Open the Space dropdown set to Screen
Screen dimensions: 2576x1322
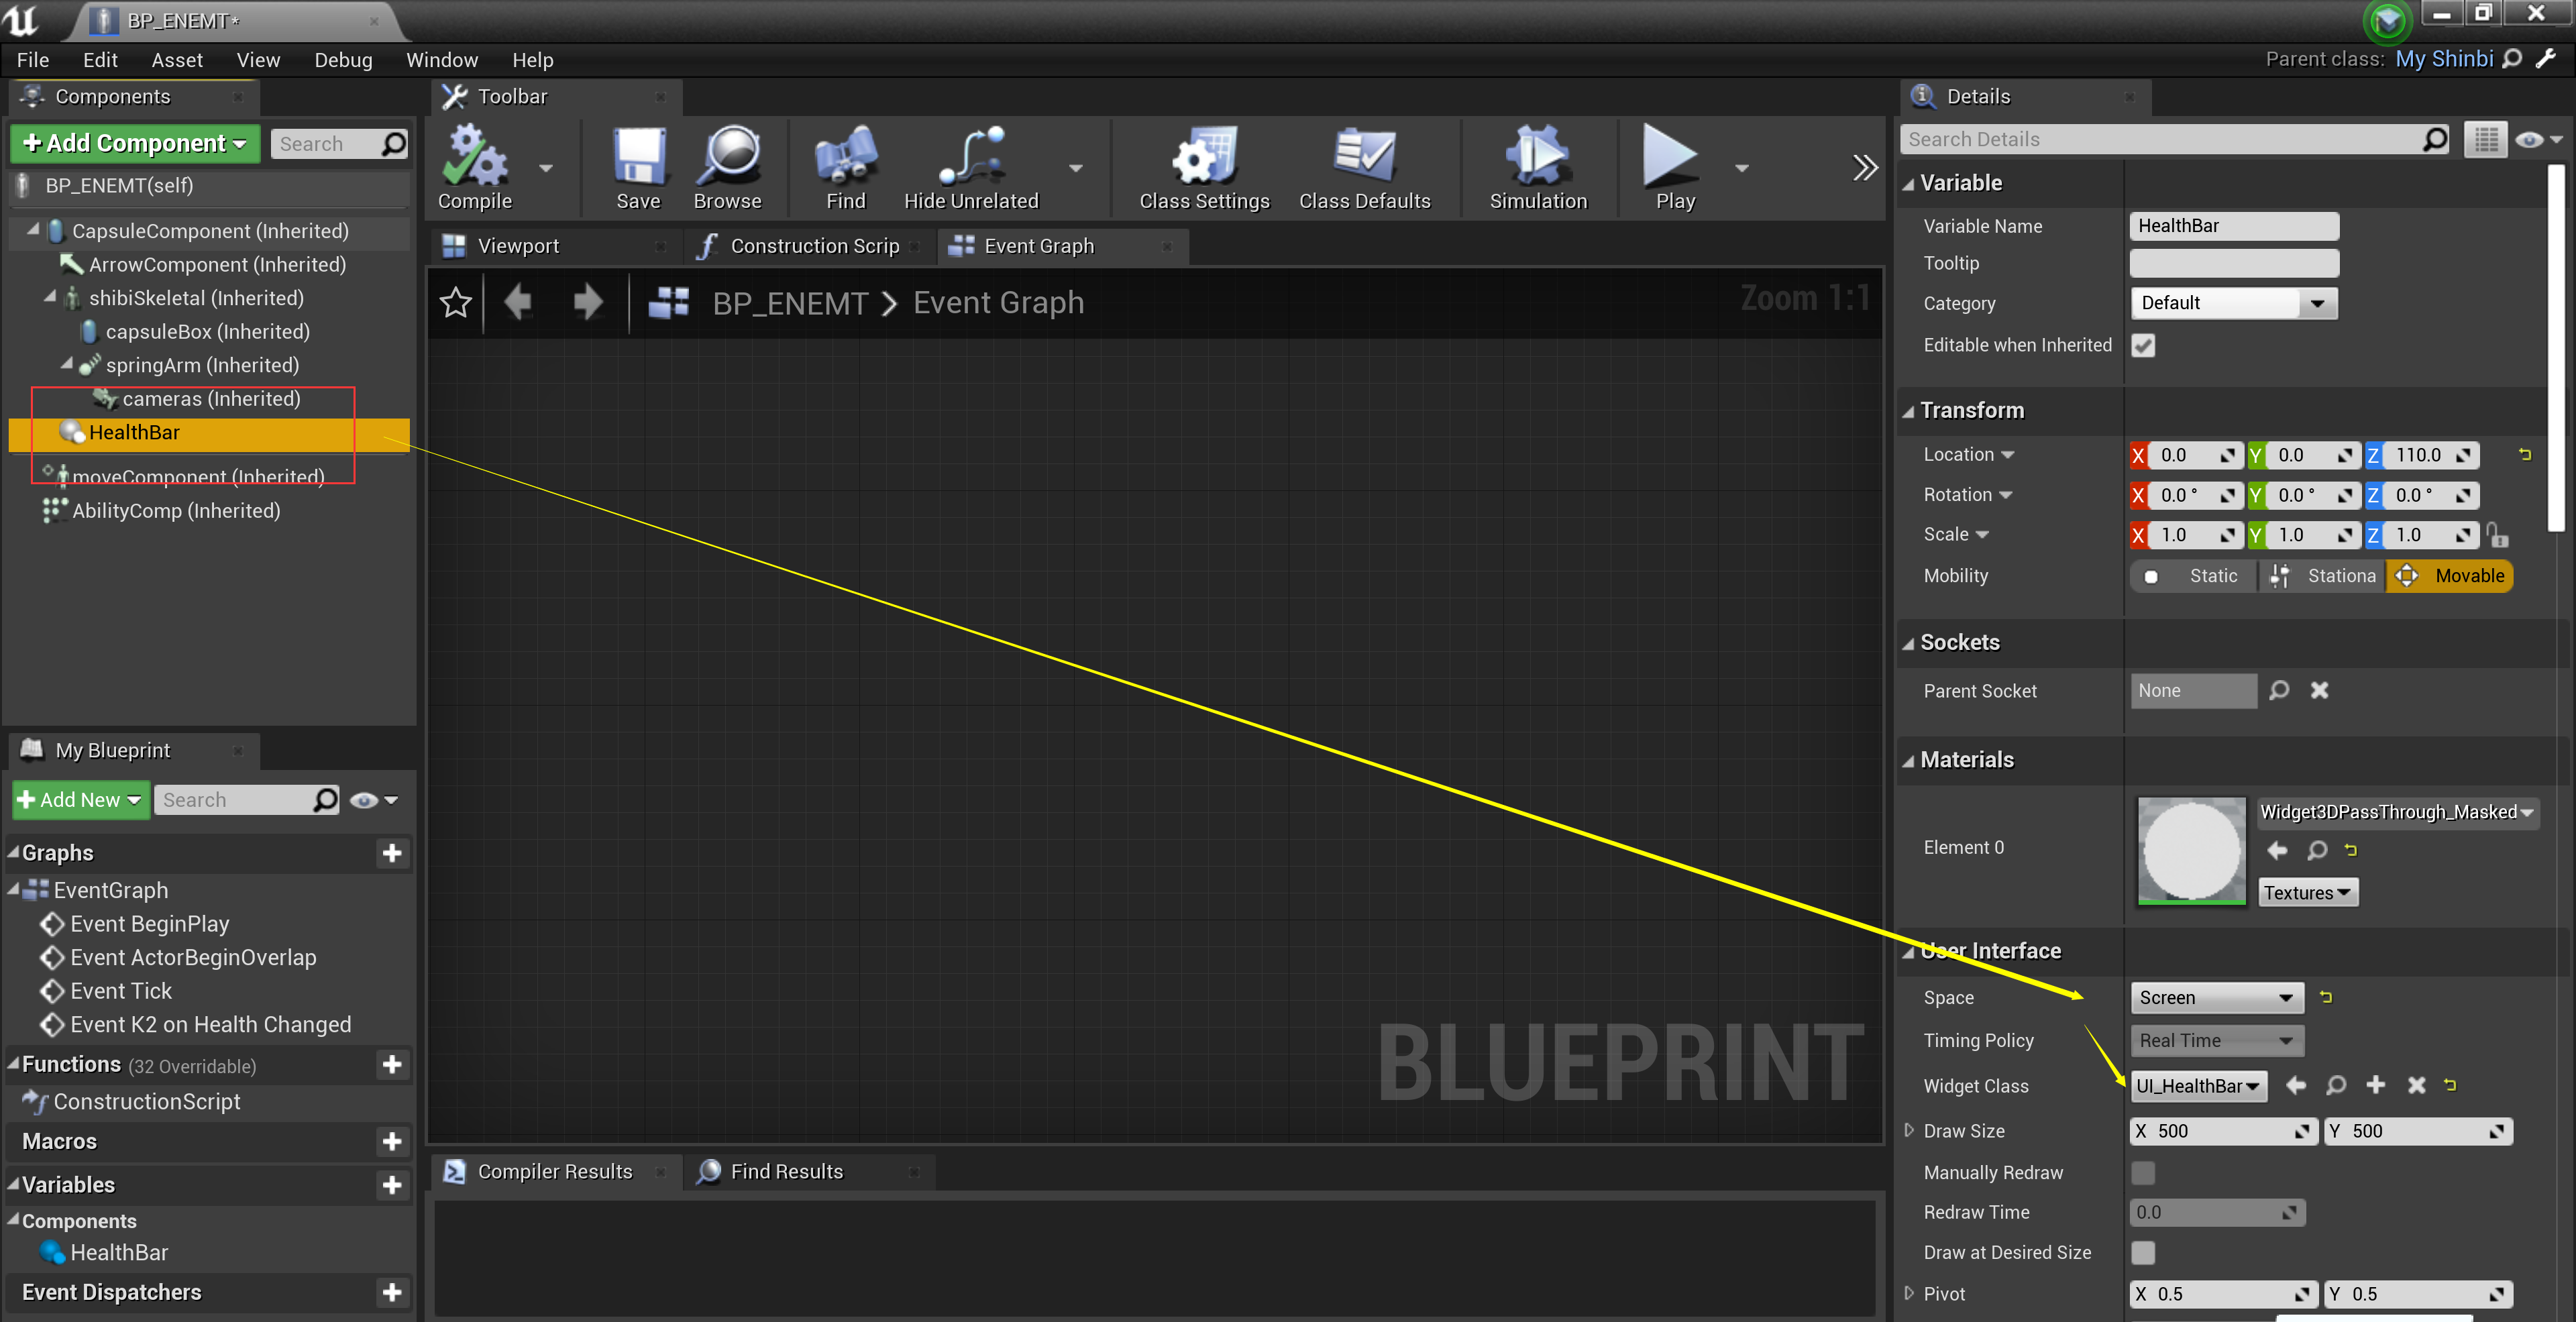2216,997
